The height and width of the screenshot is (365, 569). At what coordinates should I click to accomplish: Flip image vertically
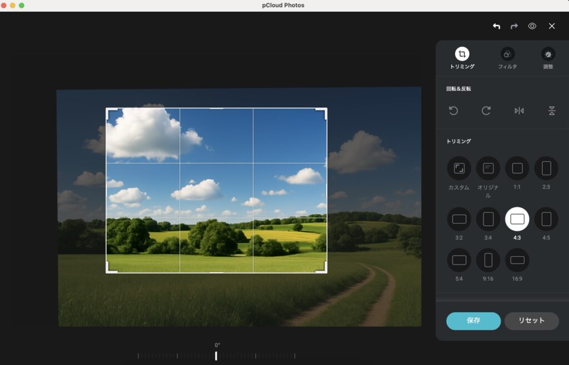point(552,111)
